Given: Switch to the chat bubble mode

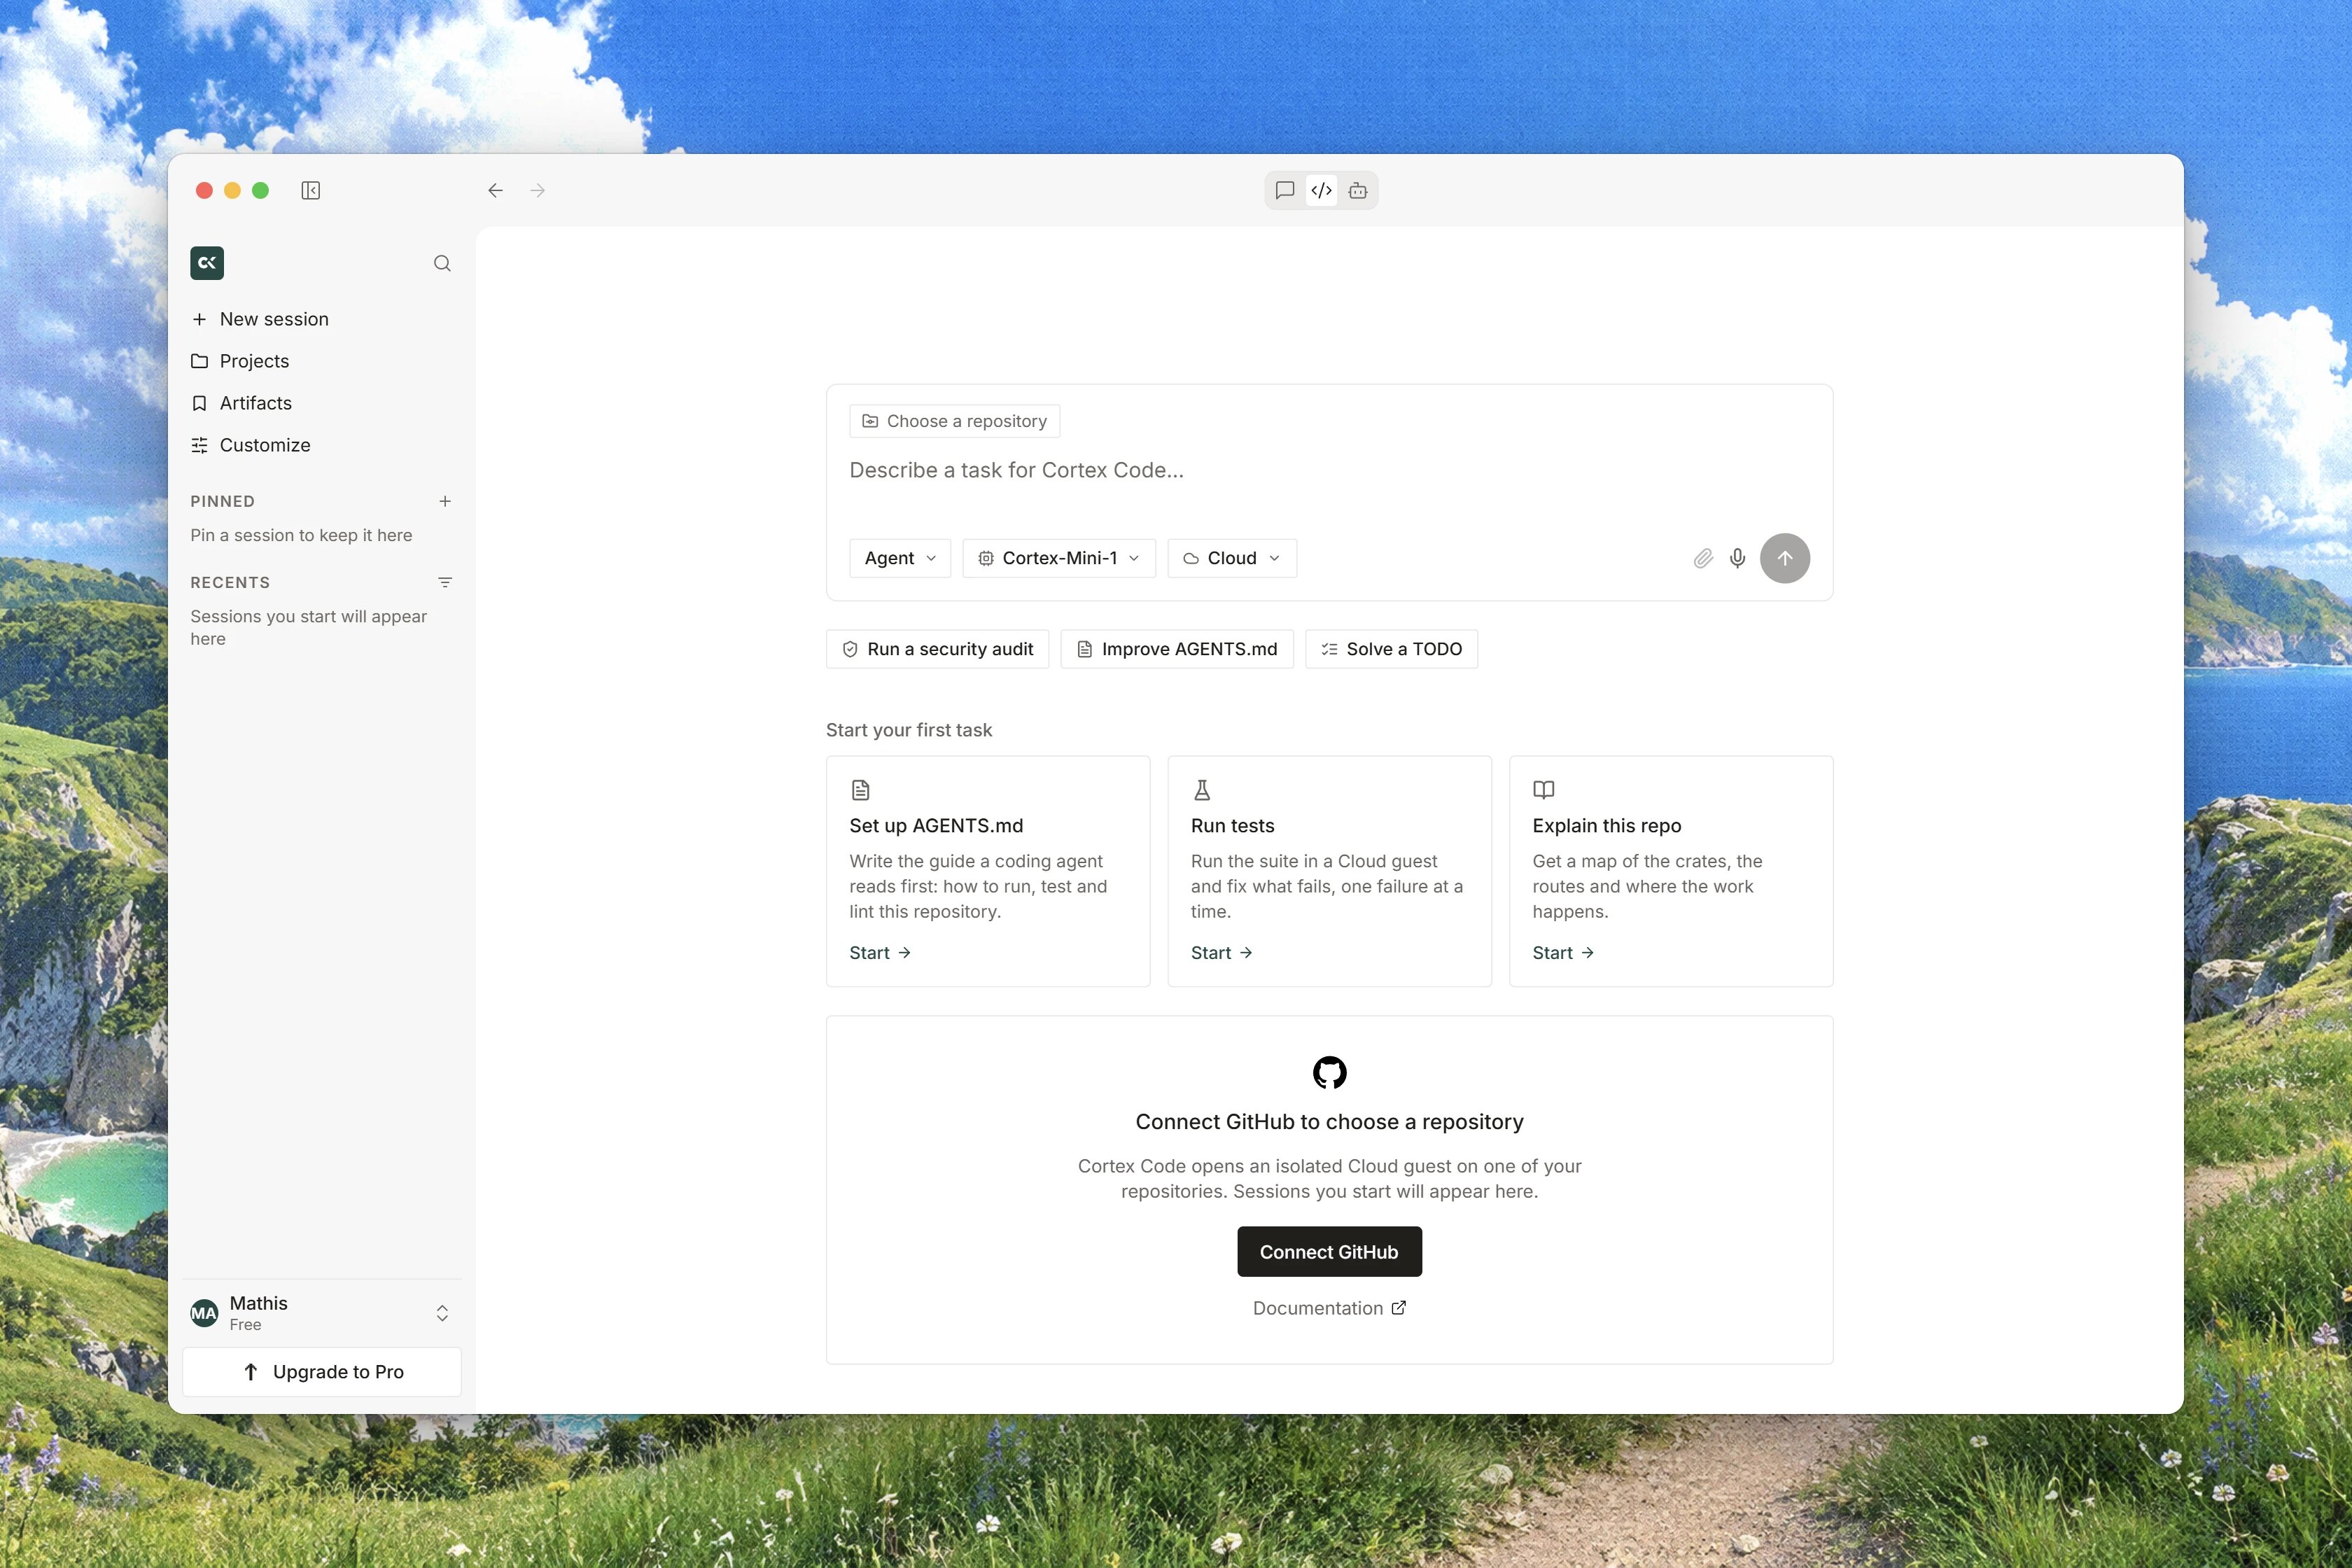Looking at the screenshot, I should tap(1285, 190).
